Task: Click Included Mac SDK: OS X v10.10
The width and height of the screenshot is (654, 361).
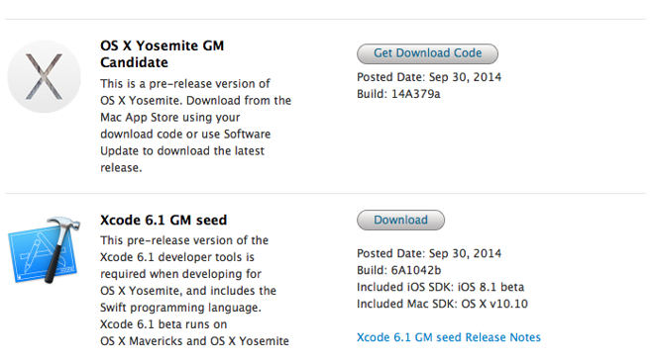Action: click(442, 304)
